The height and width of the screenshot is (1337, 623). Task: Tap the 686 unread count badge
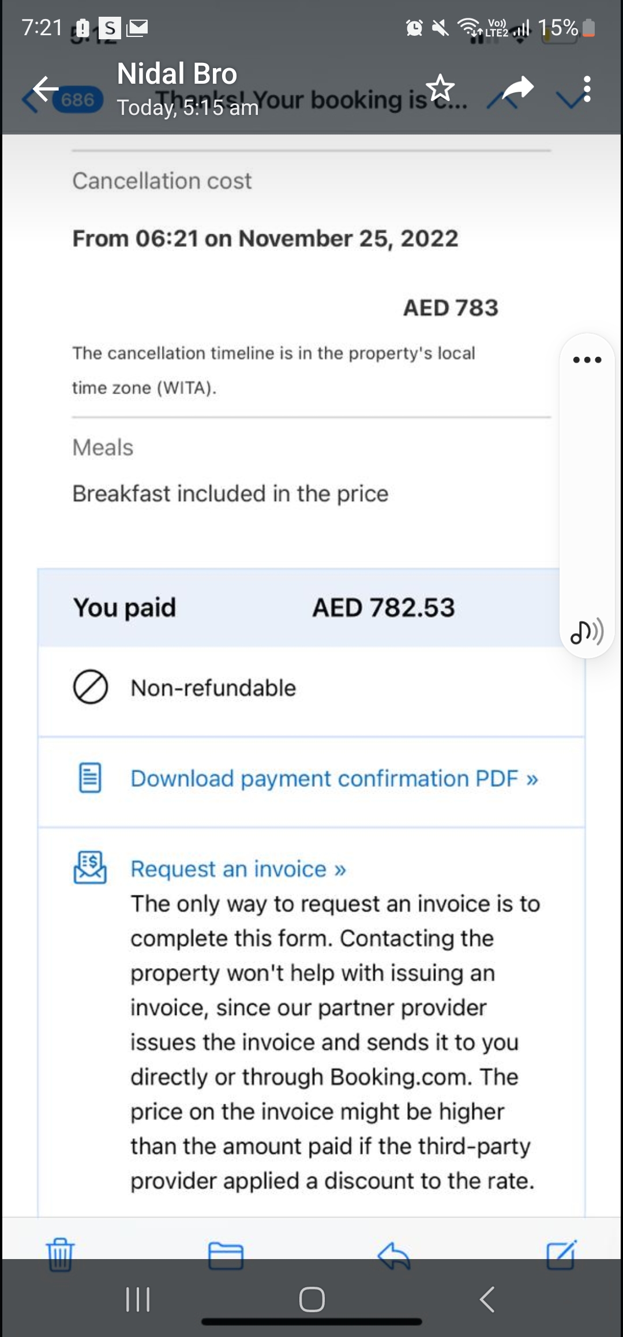coord(79,99)
